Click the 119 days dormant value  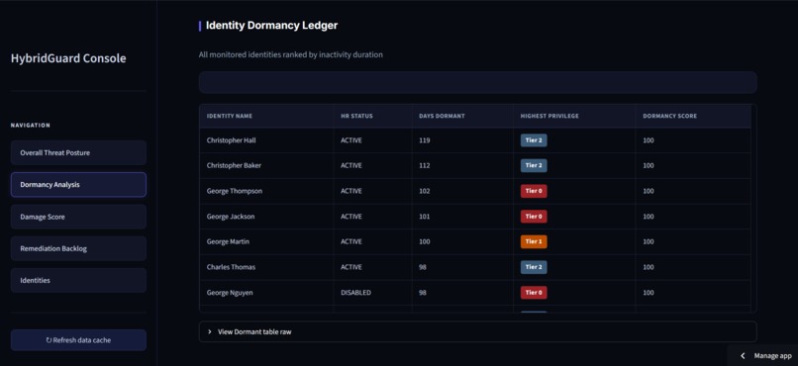click(425, 140)
